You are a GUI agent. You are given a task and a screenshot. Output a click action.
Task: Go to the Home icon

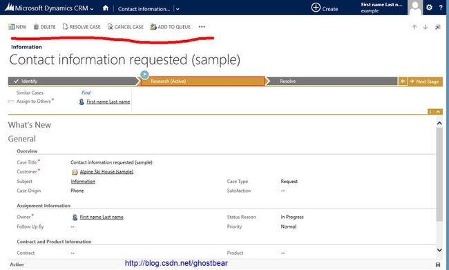point(106,8)
